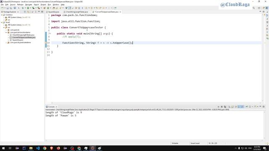The width and height of the screenshot is (269, 151).
Task: Click the New Java Package toolbar icon
Action: [44, 8]
